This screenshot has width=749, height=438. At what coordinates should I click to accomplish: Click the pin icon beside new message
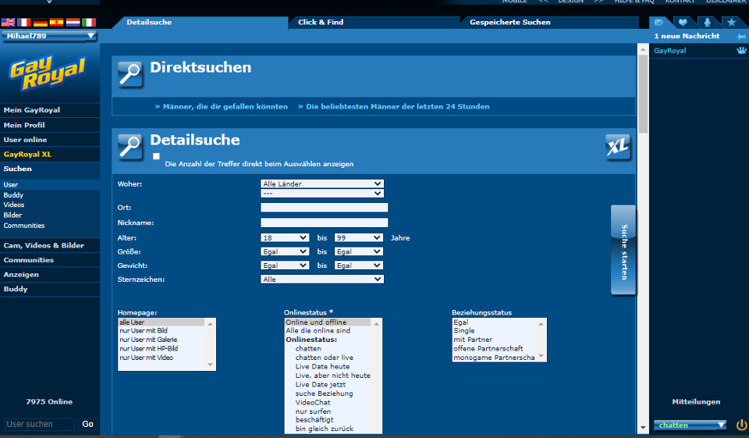coord(740,37)
